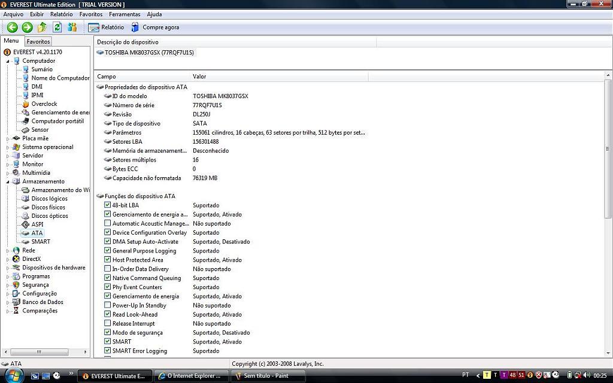The height and width of the screenshot is (383, 613).
Task: Switch to Internet Explorer taskbar button
Action: [x=190, y=376]
